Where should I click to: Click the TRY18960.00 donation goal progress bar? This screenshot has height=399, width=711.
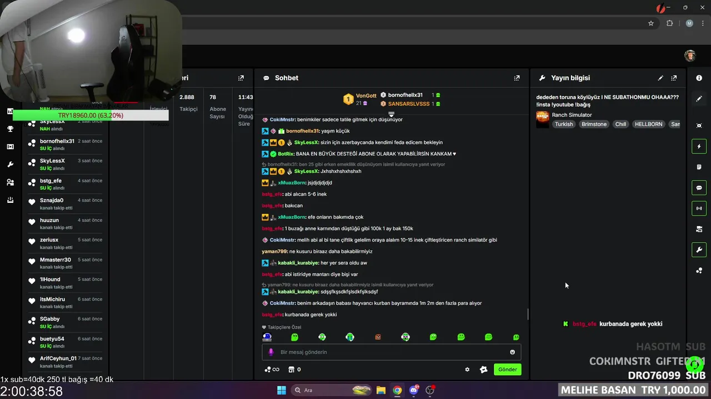(x=91, y=115)
